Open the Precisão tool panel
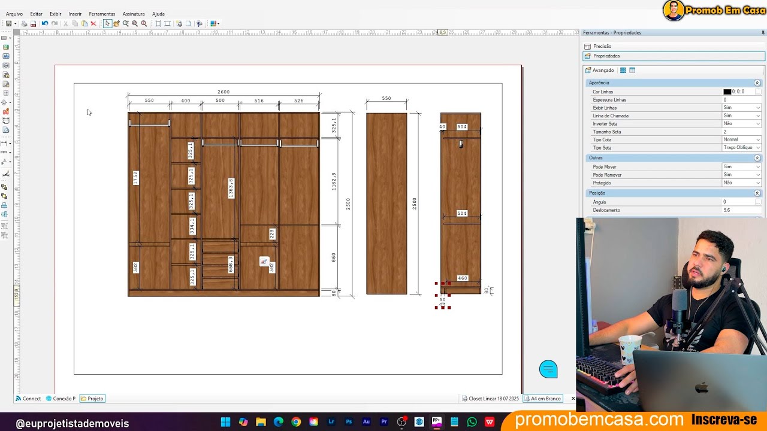The image size is (767, 431). tap(674, 46)
